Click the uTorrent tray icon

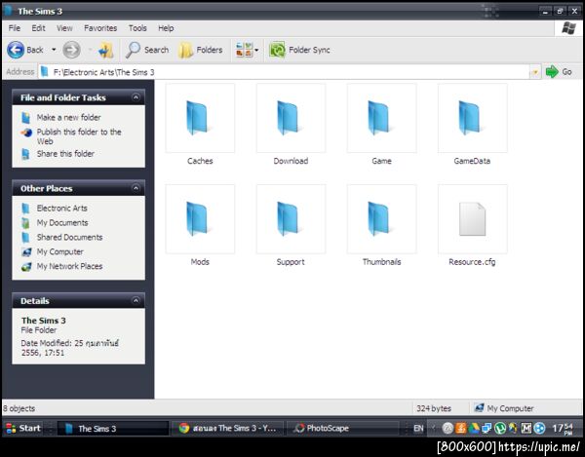pos(499,429)
